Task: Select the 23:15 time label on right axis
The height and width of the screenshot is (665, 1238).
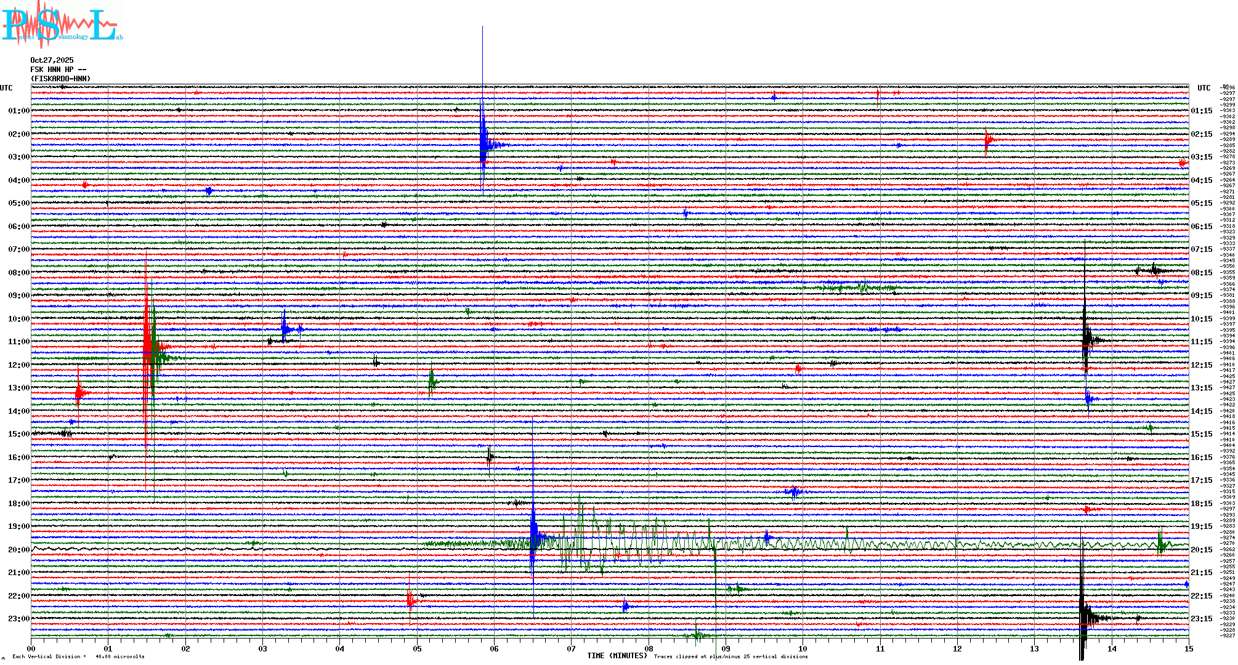Action: click(x=1202, y=619)
